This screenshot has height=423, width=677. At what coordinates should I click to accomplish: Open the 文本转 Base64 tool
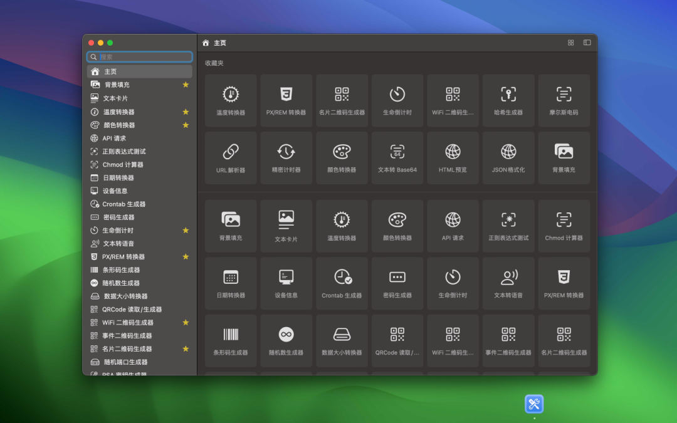tap(397, 157)
